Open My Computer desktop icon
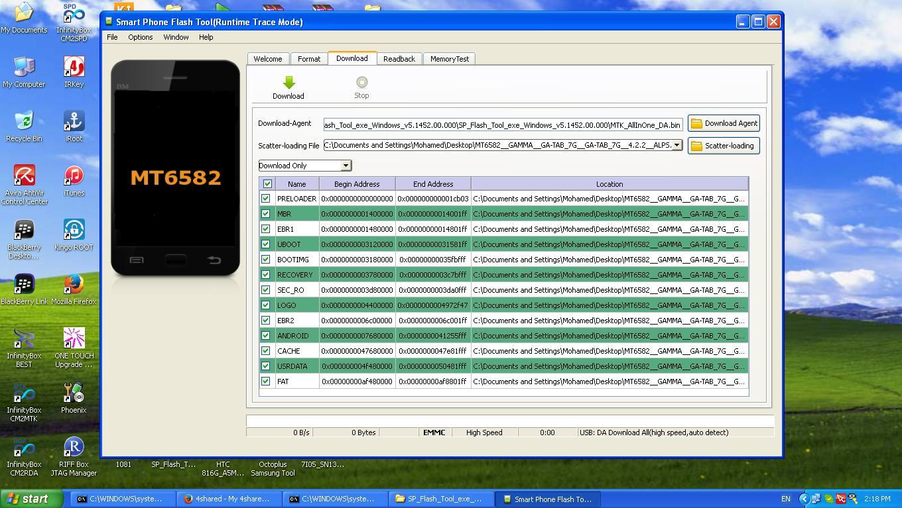The height and width of the screenshot is (508, 902). pyautogui.click(x=25, y=72)
